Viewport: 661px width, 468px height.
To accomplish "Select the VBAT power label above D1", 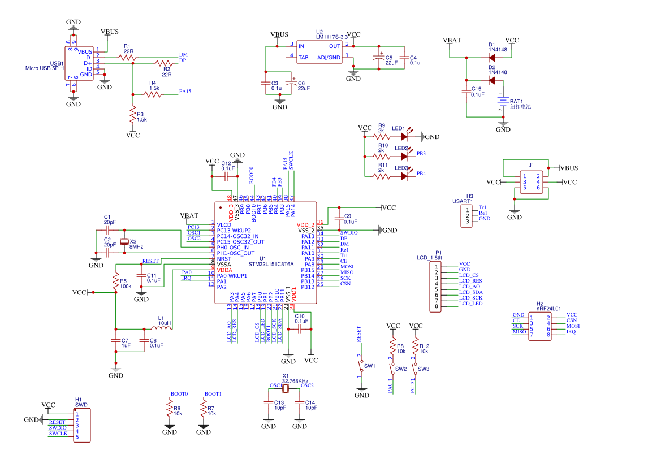I will [452, 41].
